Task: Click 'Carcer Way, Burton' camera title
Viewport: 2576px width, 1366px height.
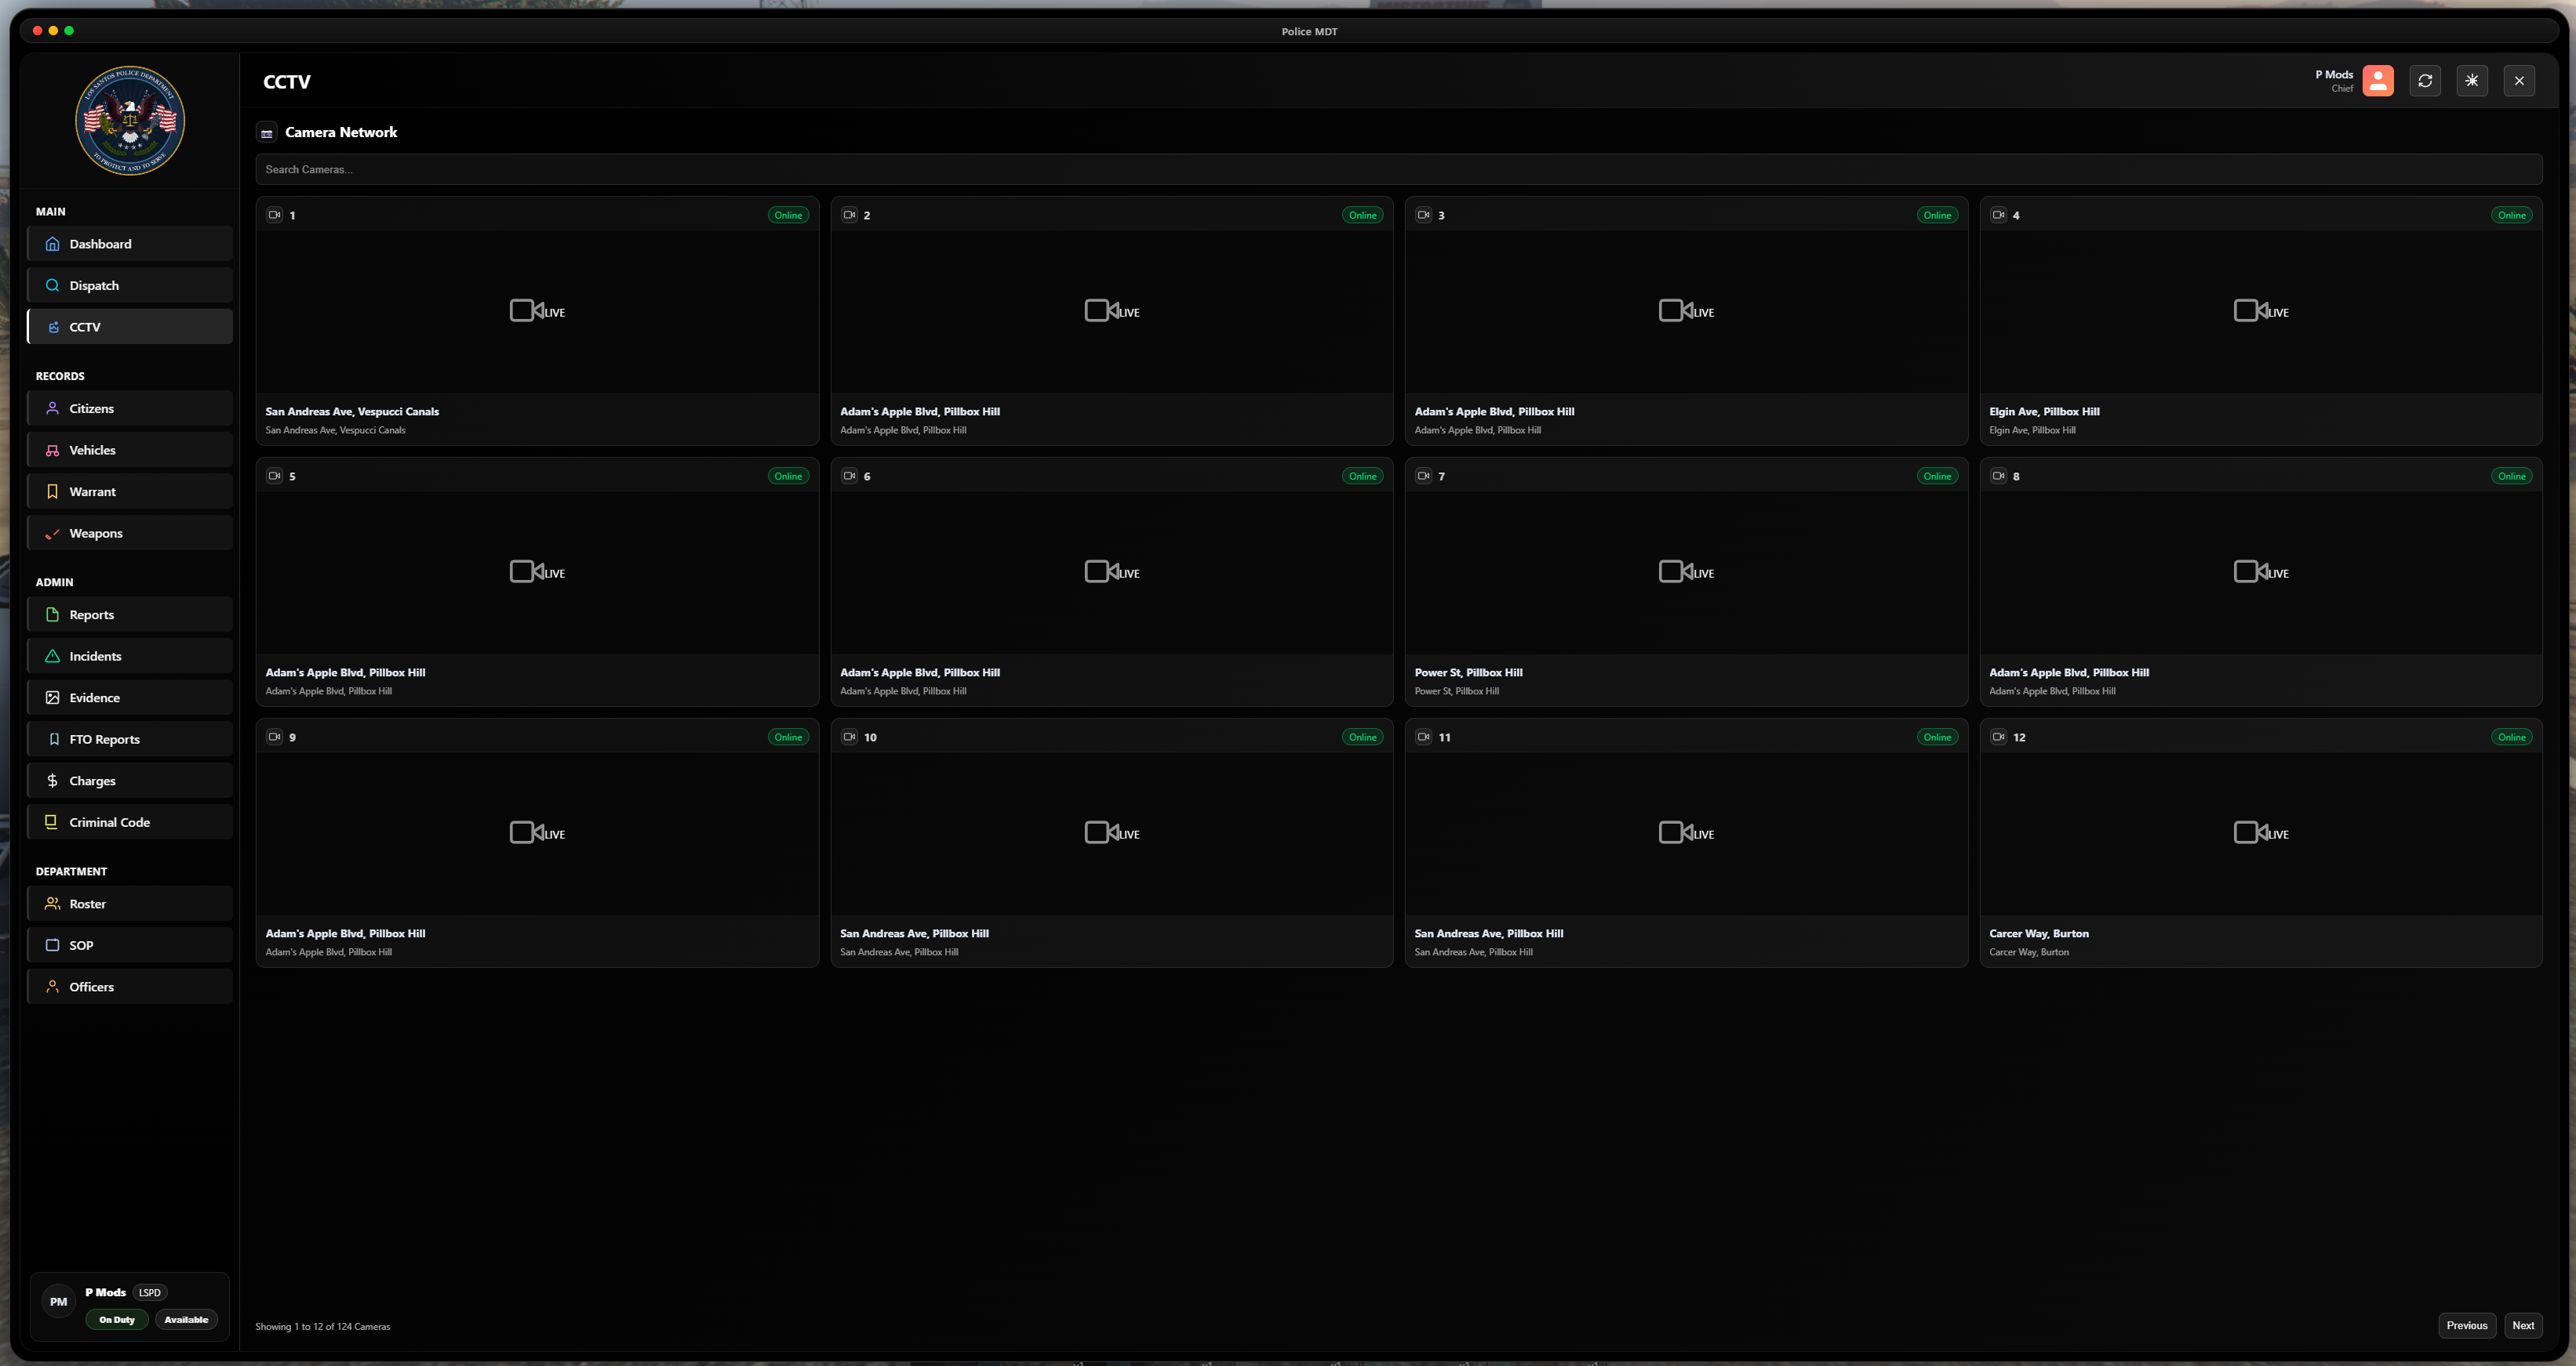Action: [x=2038, y=933]
